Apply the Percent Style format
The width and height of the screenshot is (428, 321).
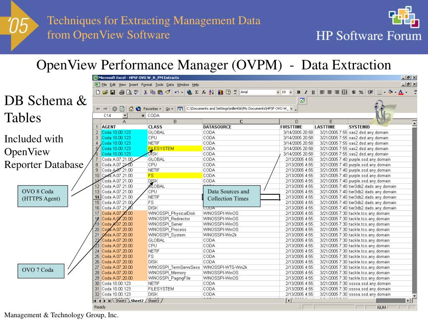pyautogui.click(x=361, y=92)
